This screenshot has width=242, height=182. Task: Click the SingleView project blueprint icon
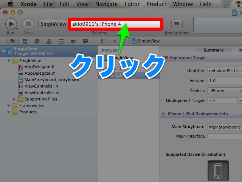point(10,51)
